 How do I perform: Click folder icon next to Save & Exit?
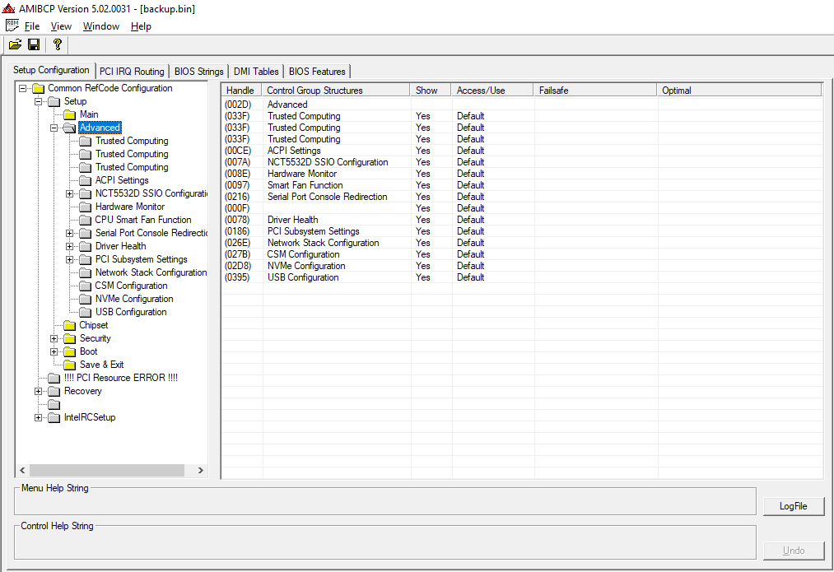tap(70, 365)
